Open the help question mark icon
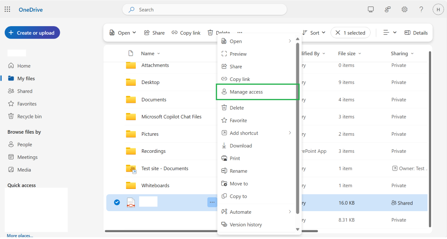447x239 pixels. tap(421, 10)
